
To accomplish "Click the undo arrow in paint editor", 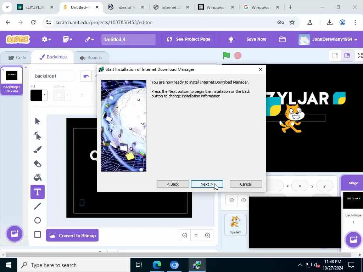I will pyautogui.click(x=86, y=76).
